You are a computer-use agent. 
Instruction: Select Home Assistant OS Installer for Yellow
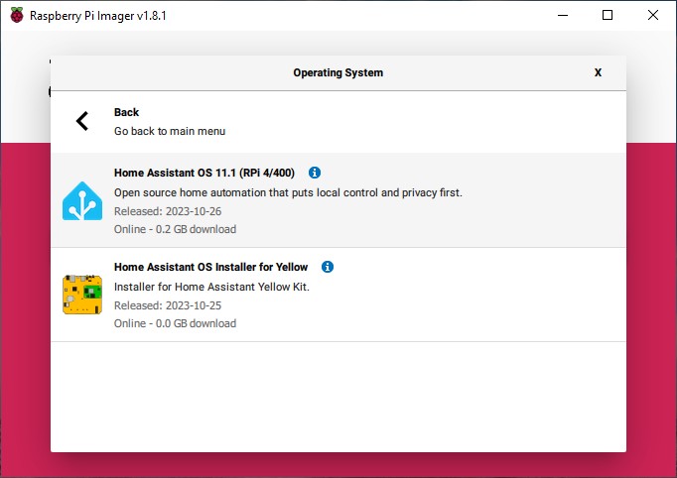[x=338, y=295]
